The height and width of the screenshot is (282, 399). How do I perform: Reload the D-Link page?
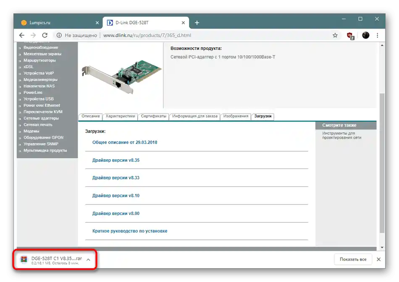click(45, 35)
